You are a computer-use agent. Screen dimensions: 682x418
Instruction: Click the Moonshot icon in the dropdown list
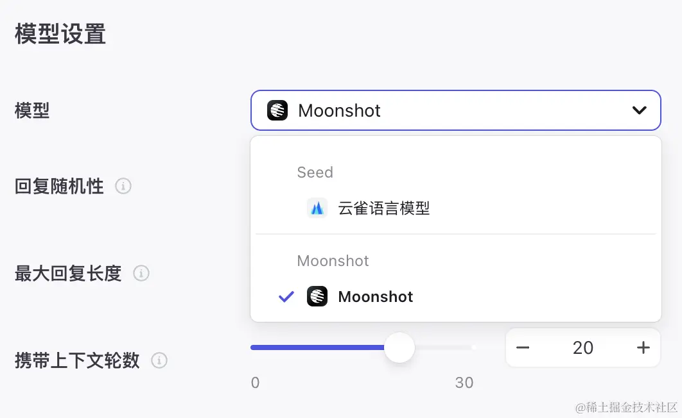coord(317,296)
